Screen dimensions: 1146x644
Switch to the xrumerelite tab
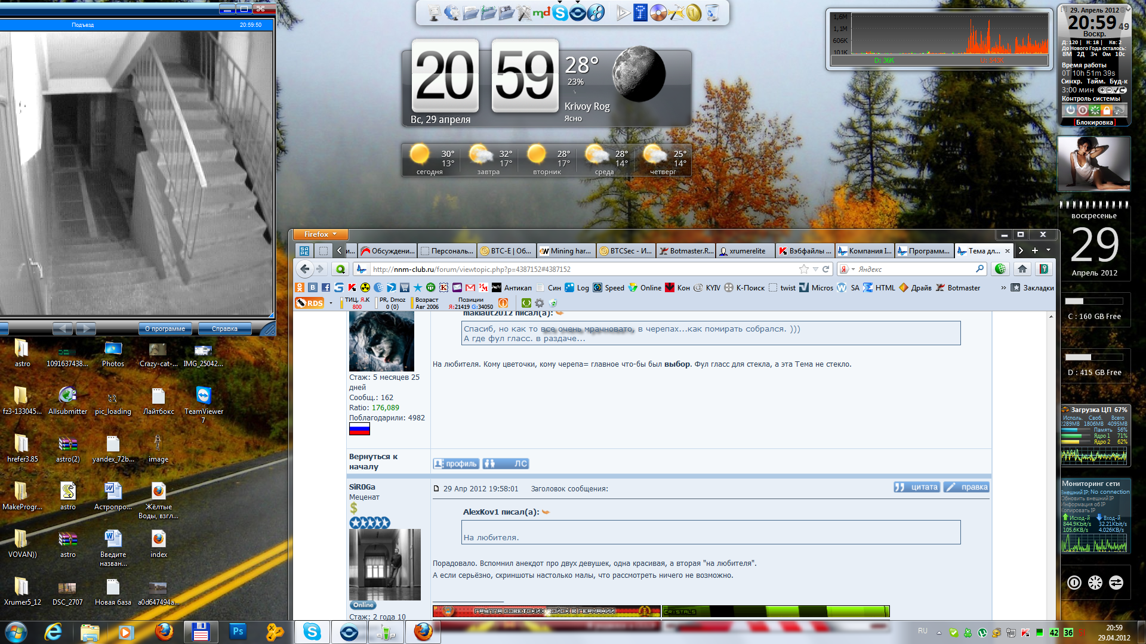coord(746,251)
